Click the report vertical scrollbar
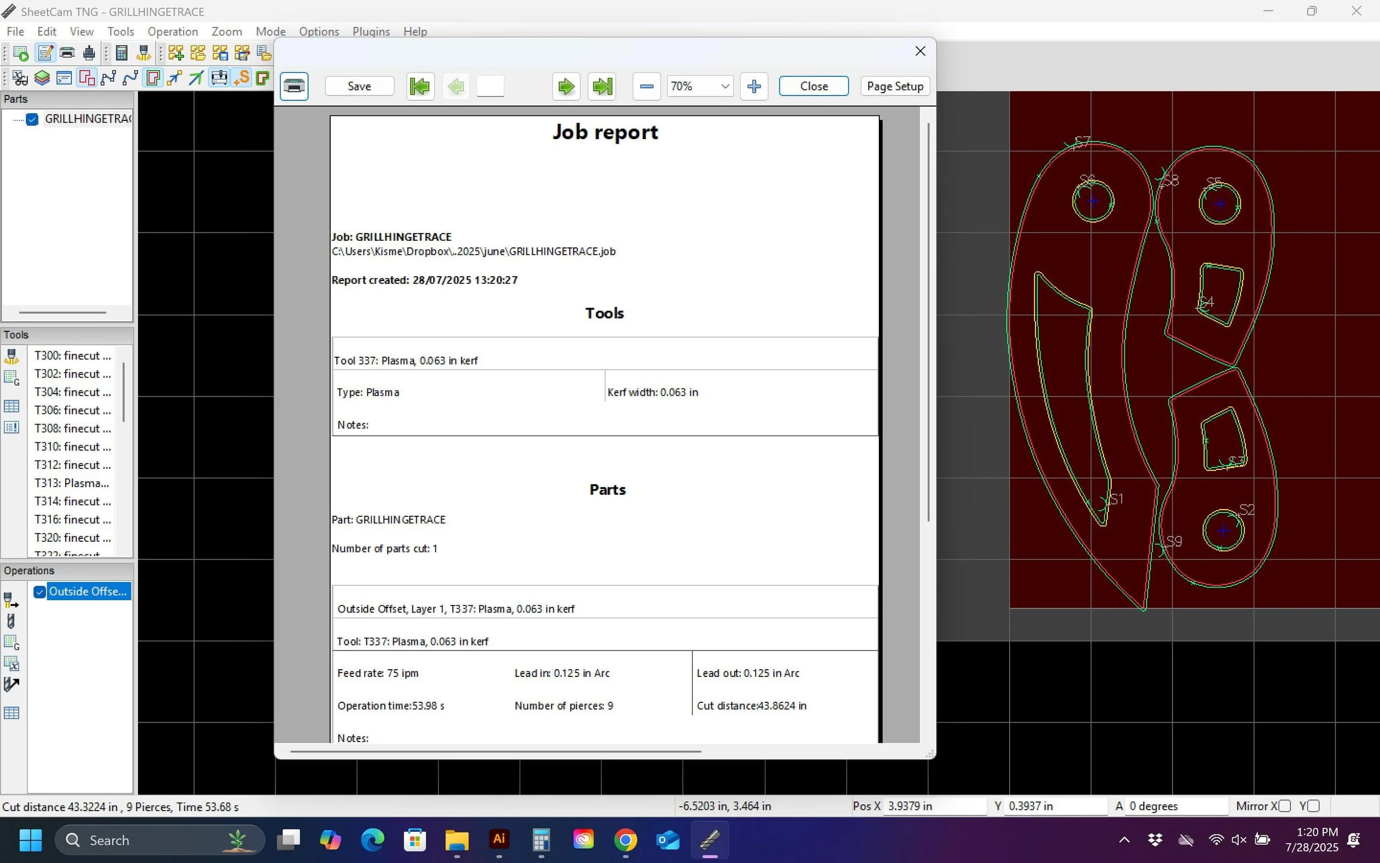Screen dimensions: 1380x863 click(928, 321)
